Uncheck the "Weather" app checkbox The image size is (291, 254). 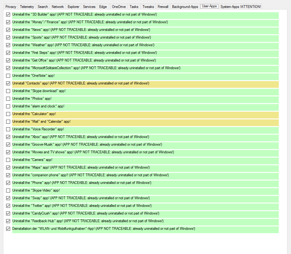(x=8, y=45)
